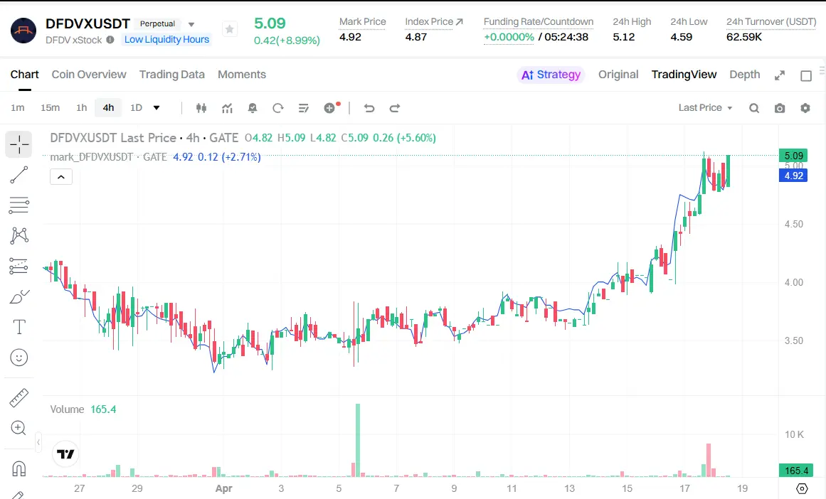The image size is (826, 499).
Task: Select the Text annotation tool
Action: click(x=19, y=327)
